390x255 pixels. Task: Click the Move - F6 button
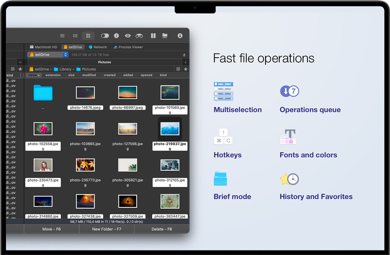[51, 229]
